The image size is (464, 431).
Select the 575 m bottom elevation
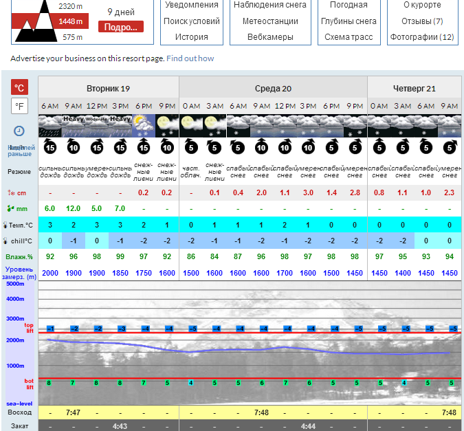72,37
